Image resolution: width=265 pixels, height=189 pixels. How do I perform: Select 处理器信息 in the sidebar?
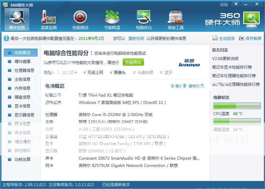click(x=21, y=70)
